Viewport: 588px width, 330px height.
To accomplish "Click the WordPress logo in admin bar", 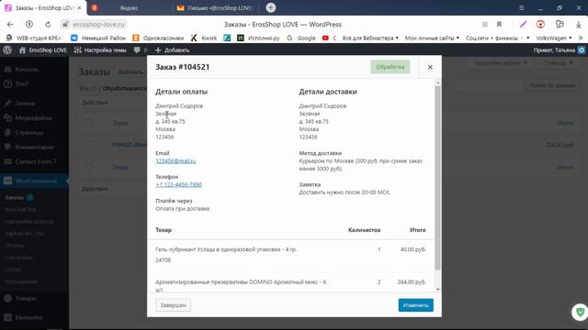I will [x=7, y=50].
